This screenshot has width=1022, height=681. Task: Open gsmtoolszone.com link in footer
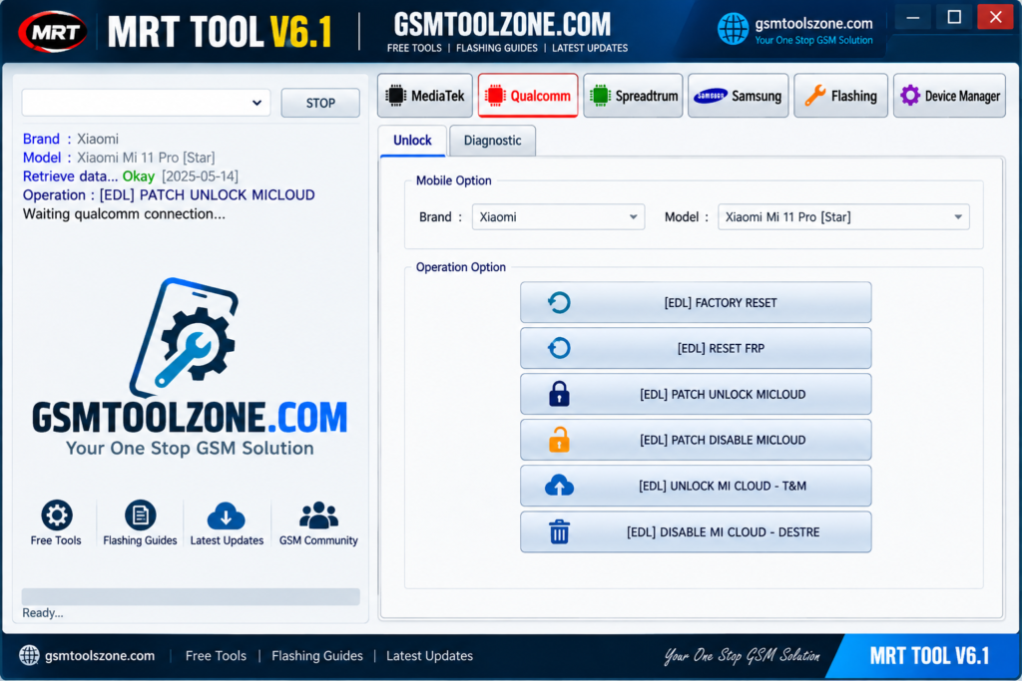pos(100,656)
